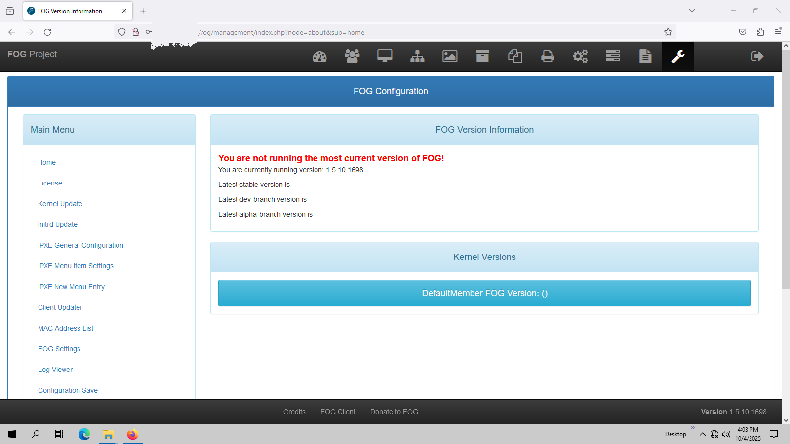790x444 pixels.
Task: Click the Logout arrow icon
Action: point(757,56)
